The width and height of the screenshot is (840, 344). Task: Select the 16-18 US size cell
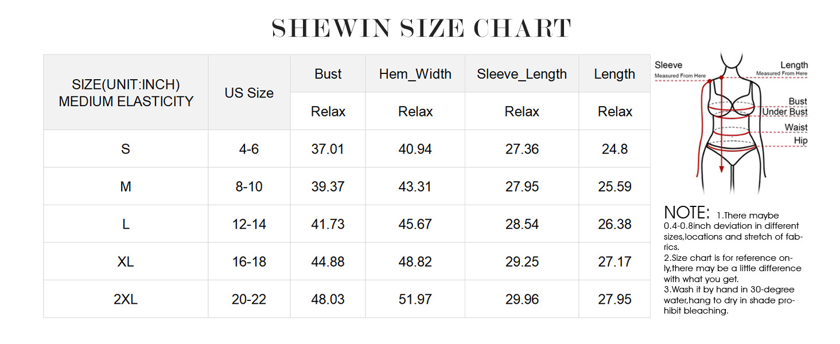click(249, 262)
